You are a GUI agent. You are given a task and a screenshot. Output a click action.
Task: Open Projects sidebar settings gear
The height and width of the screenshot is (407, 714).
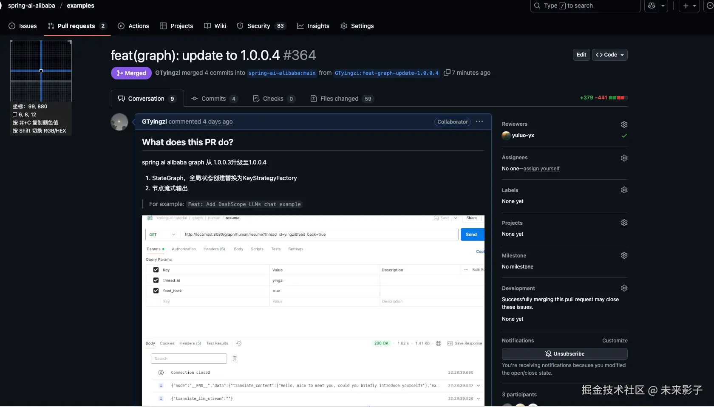(624, 223)
